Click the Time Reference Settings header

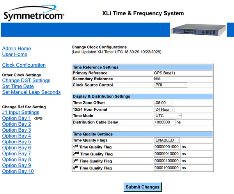[142, 67]
